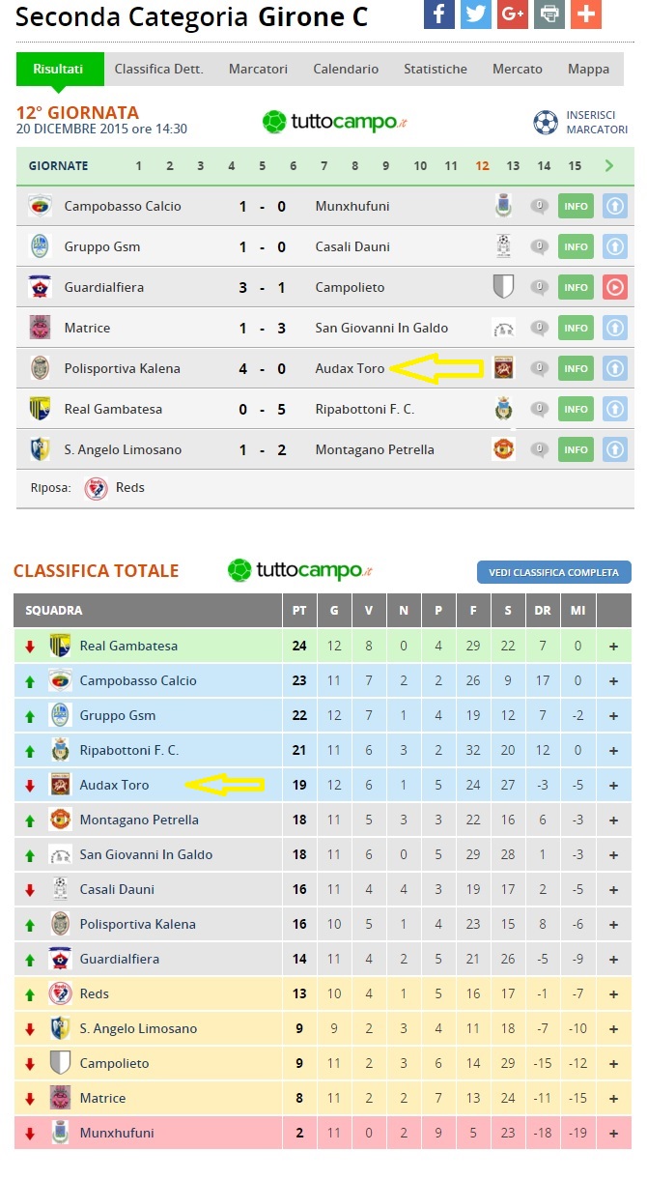Image resolution: width=647 pixels, height=1180 pixels.
Task: Click Vedi Classifica Completa button
Action: (x=554, y=572)
